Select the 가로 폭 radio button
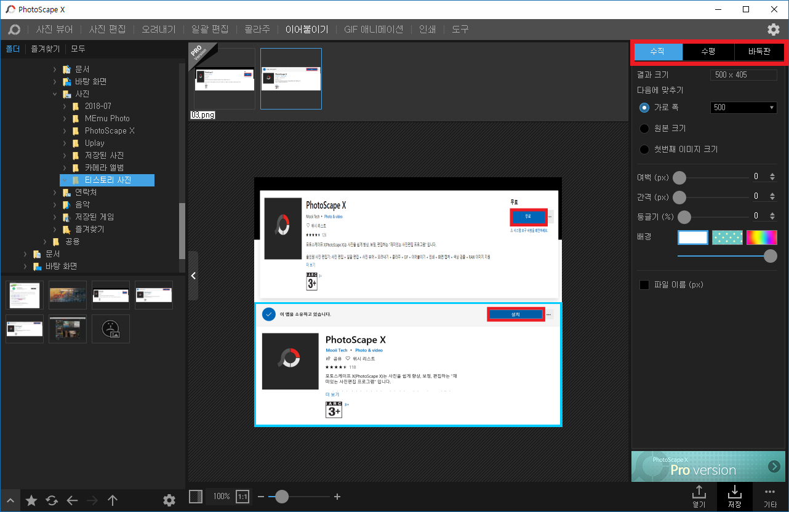789x512 pixels. 644,107
